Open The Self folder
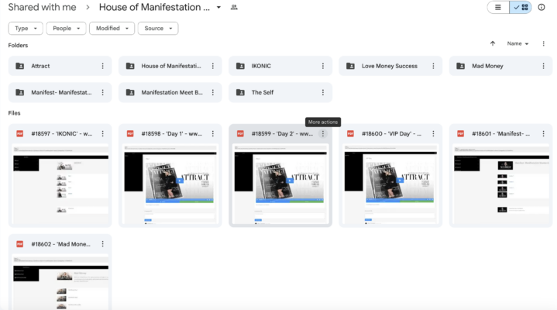The image size is (557, 310). point(262,92)
